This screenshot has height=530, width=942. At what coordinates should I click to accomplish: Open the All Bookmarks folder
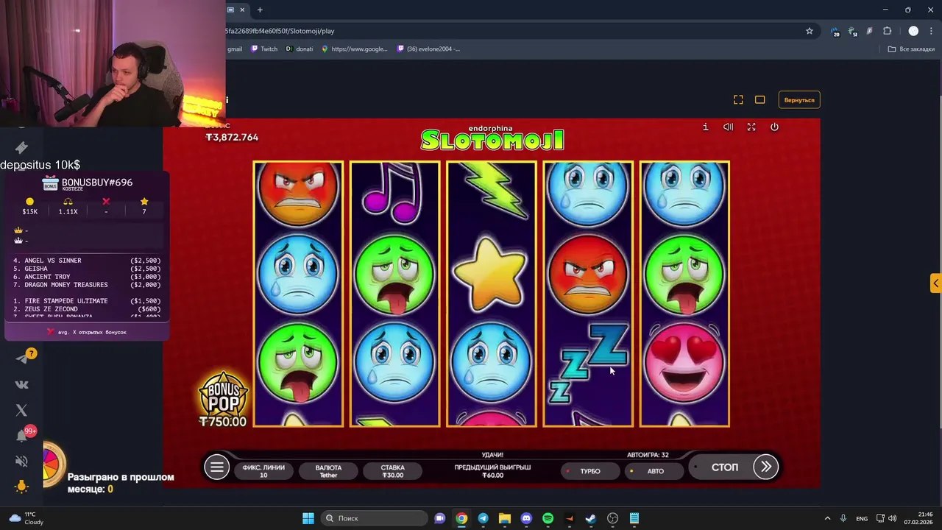pos(911,49)
